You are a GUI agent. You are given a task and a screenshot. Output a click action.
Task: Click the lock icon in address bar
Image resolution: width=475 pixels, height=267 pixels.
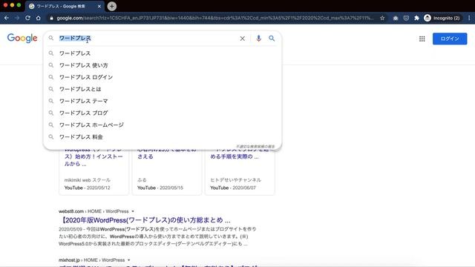(51, 18)
